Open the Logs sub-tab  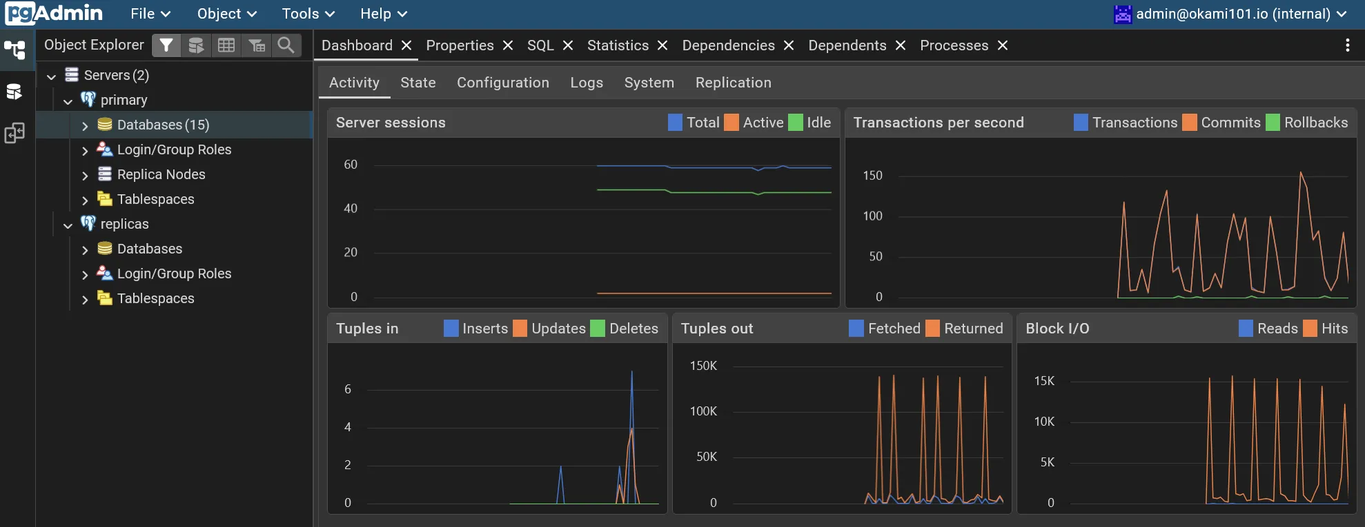pos(587,83)
